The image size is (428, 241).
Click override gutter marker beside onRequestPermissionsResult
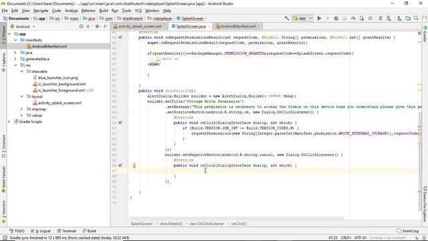[x=120, y=37]
